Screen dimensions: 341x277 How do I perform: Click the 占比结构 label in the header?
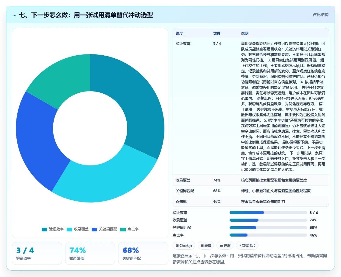click(320, 15)
